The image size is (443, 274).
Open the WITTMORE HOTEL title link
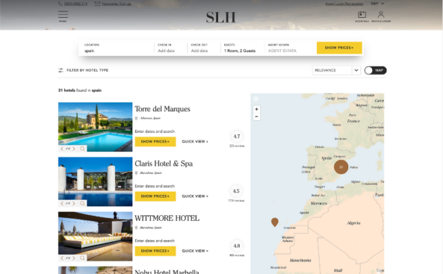(x=167, y=218)
